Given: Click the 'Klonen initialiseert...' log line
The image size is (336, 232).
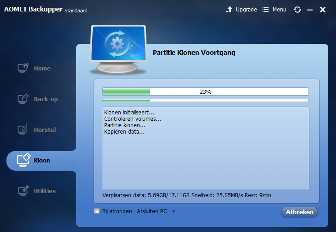Looking at the screenshot, I should coord(129,113).
